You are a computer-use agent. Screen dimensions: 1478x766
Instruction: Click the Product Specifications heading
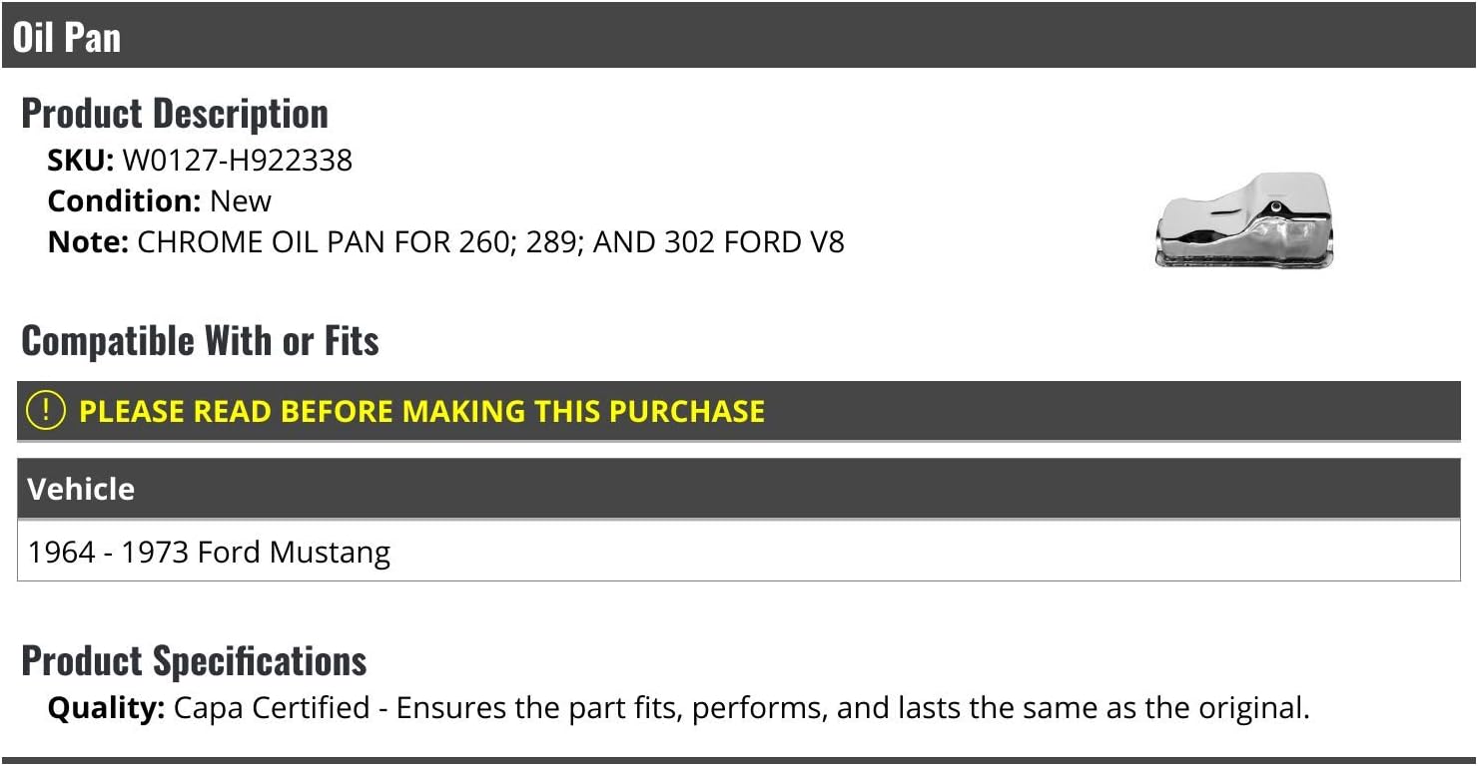coord(194,660)
